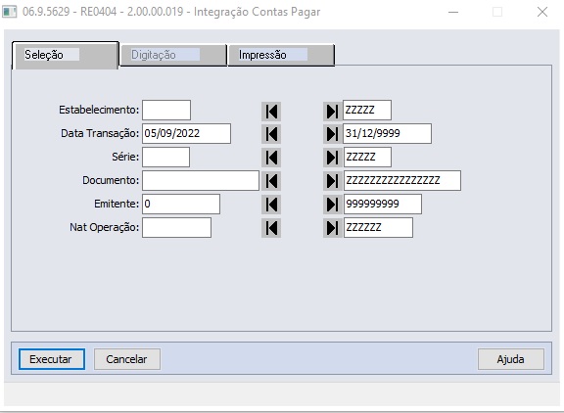564x413 pixels.
Task: Click the Executar button
Action: point(52,359)
